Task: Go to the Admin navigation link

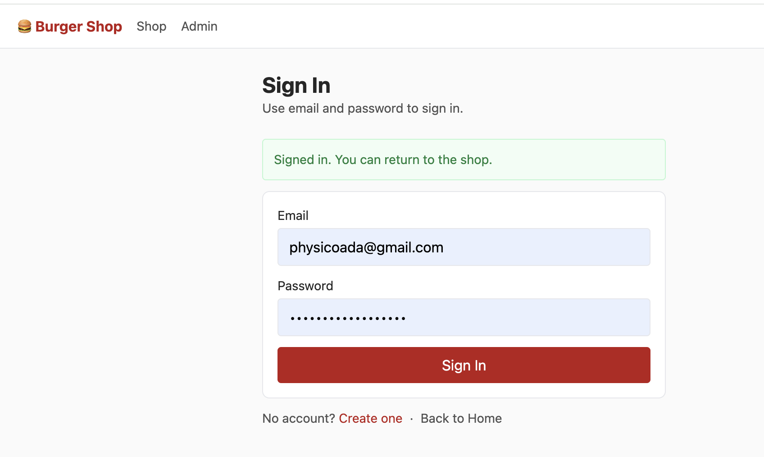Action: pyautogui.click(x=199, y=27)
